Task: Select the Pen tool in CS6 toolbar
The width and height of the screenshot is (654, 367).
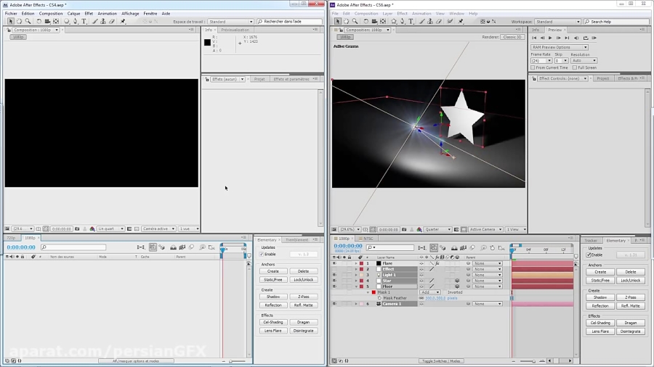Action: click(x=402, y=21)
